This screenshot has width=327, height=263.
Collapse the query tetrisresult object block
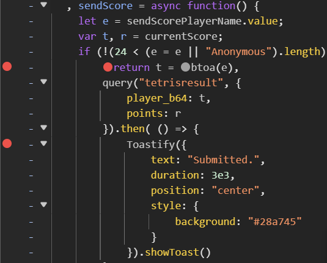tap(43, 81)
